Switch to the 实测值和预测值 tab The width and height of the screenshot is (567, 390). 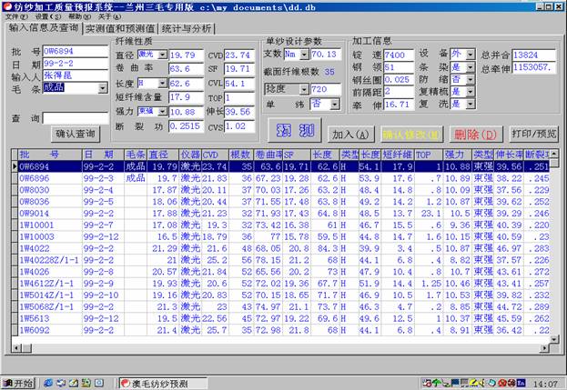pos(118,29)
